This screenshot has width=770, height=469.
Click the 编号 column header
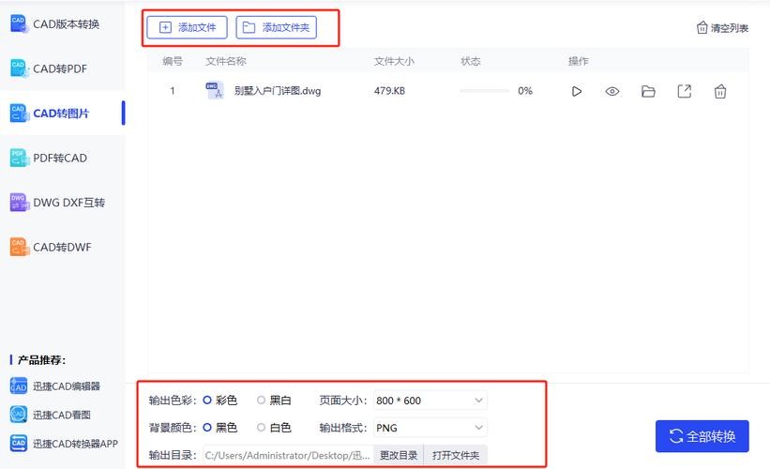coord(173,61)
